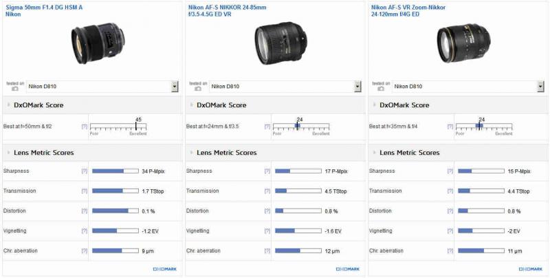Click Chr. aberration help icon in 24-85mm panel
This screenshot has height=278, width=550.
tap(267, 250)
